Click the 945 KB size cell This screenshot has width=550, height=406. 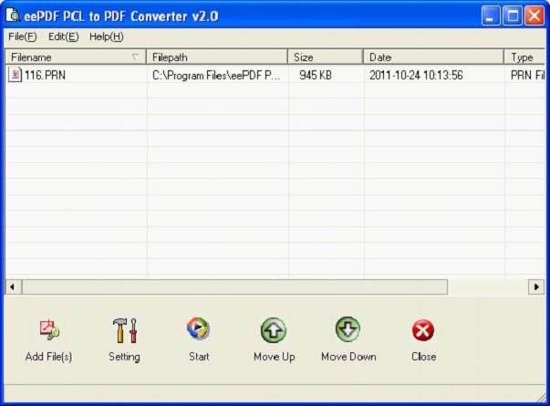point(316,75)
